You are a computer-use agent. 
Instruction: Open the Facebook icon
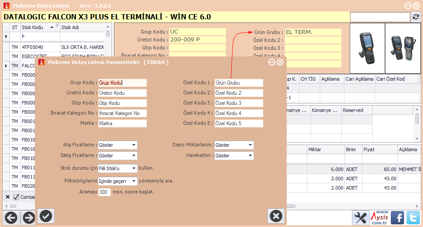tap(397, 218)
